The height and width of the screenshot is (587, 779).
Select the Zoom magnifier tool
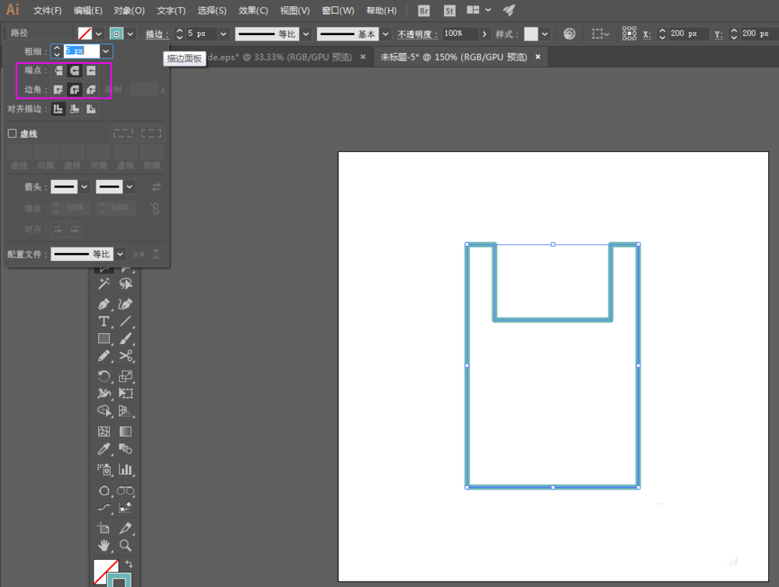click(x=125, y=545)
